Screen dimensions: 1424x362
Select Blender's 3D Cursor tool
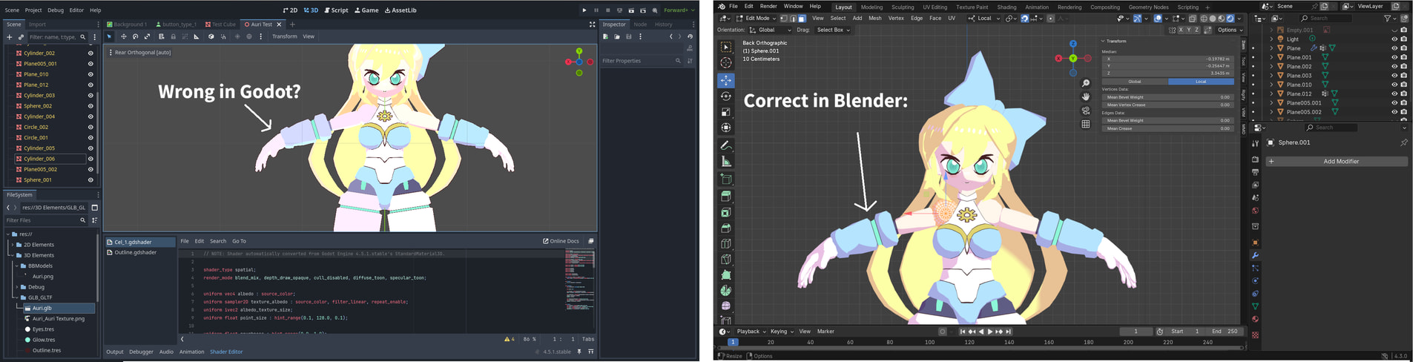point(726,63)
